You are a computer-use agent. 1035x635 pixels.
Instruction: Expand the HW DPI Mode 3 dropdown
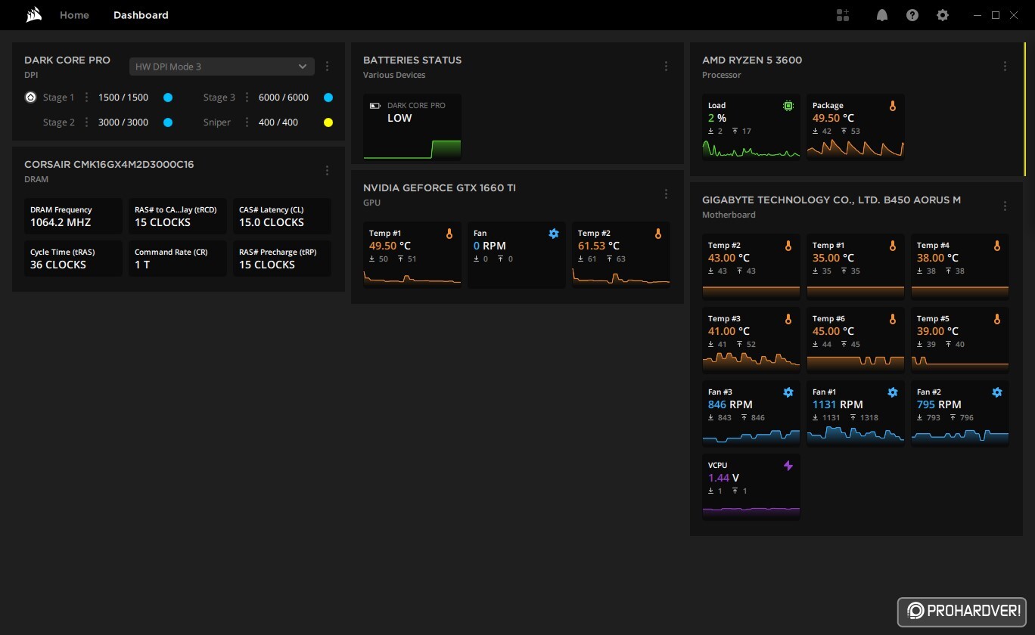pos(222,67)
